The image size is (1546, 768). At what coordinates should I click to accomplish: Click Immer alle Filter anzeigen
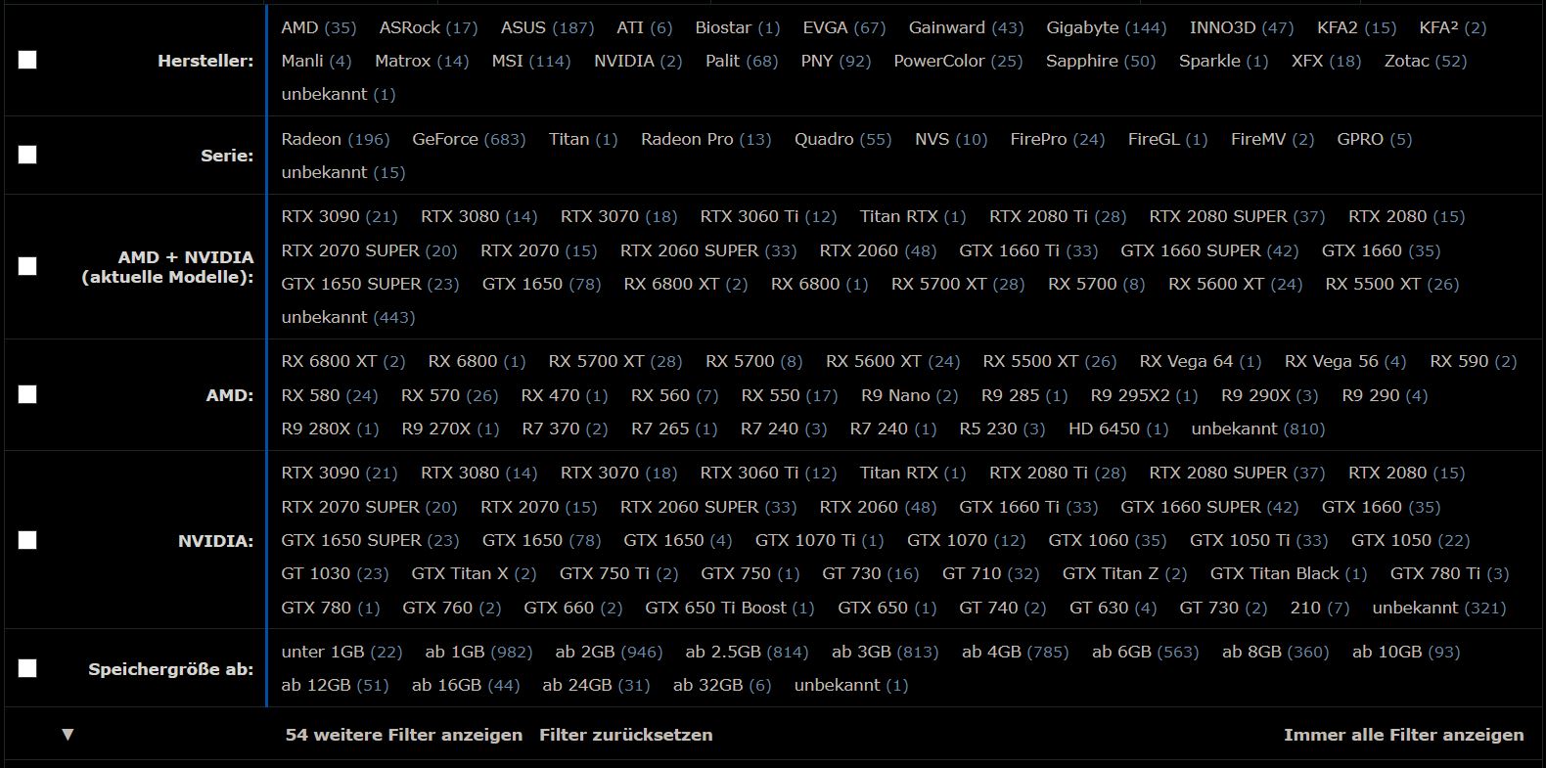point(1403,735)
